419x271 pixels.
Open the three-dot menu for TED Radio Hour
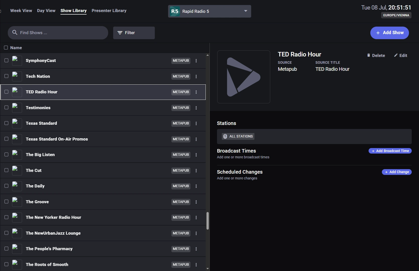pos(196,92)
